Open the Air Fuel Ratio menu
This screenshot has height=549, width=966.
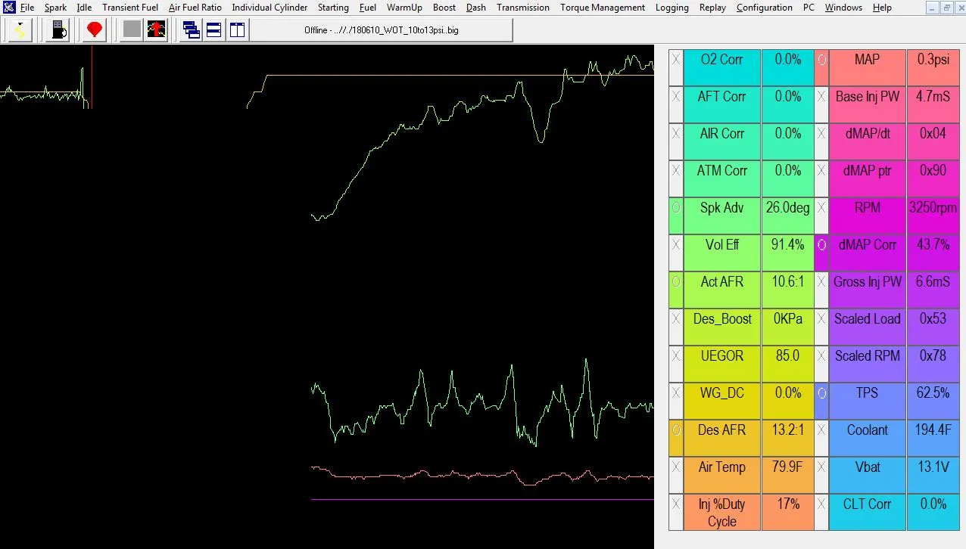click(x=195, y=8)
